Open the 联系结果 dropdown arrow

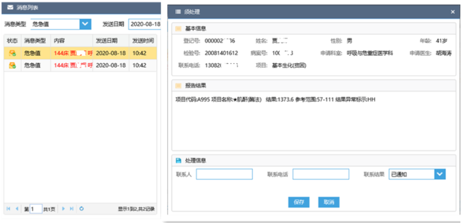440,174
